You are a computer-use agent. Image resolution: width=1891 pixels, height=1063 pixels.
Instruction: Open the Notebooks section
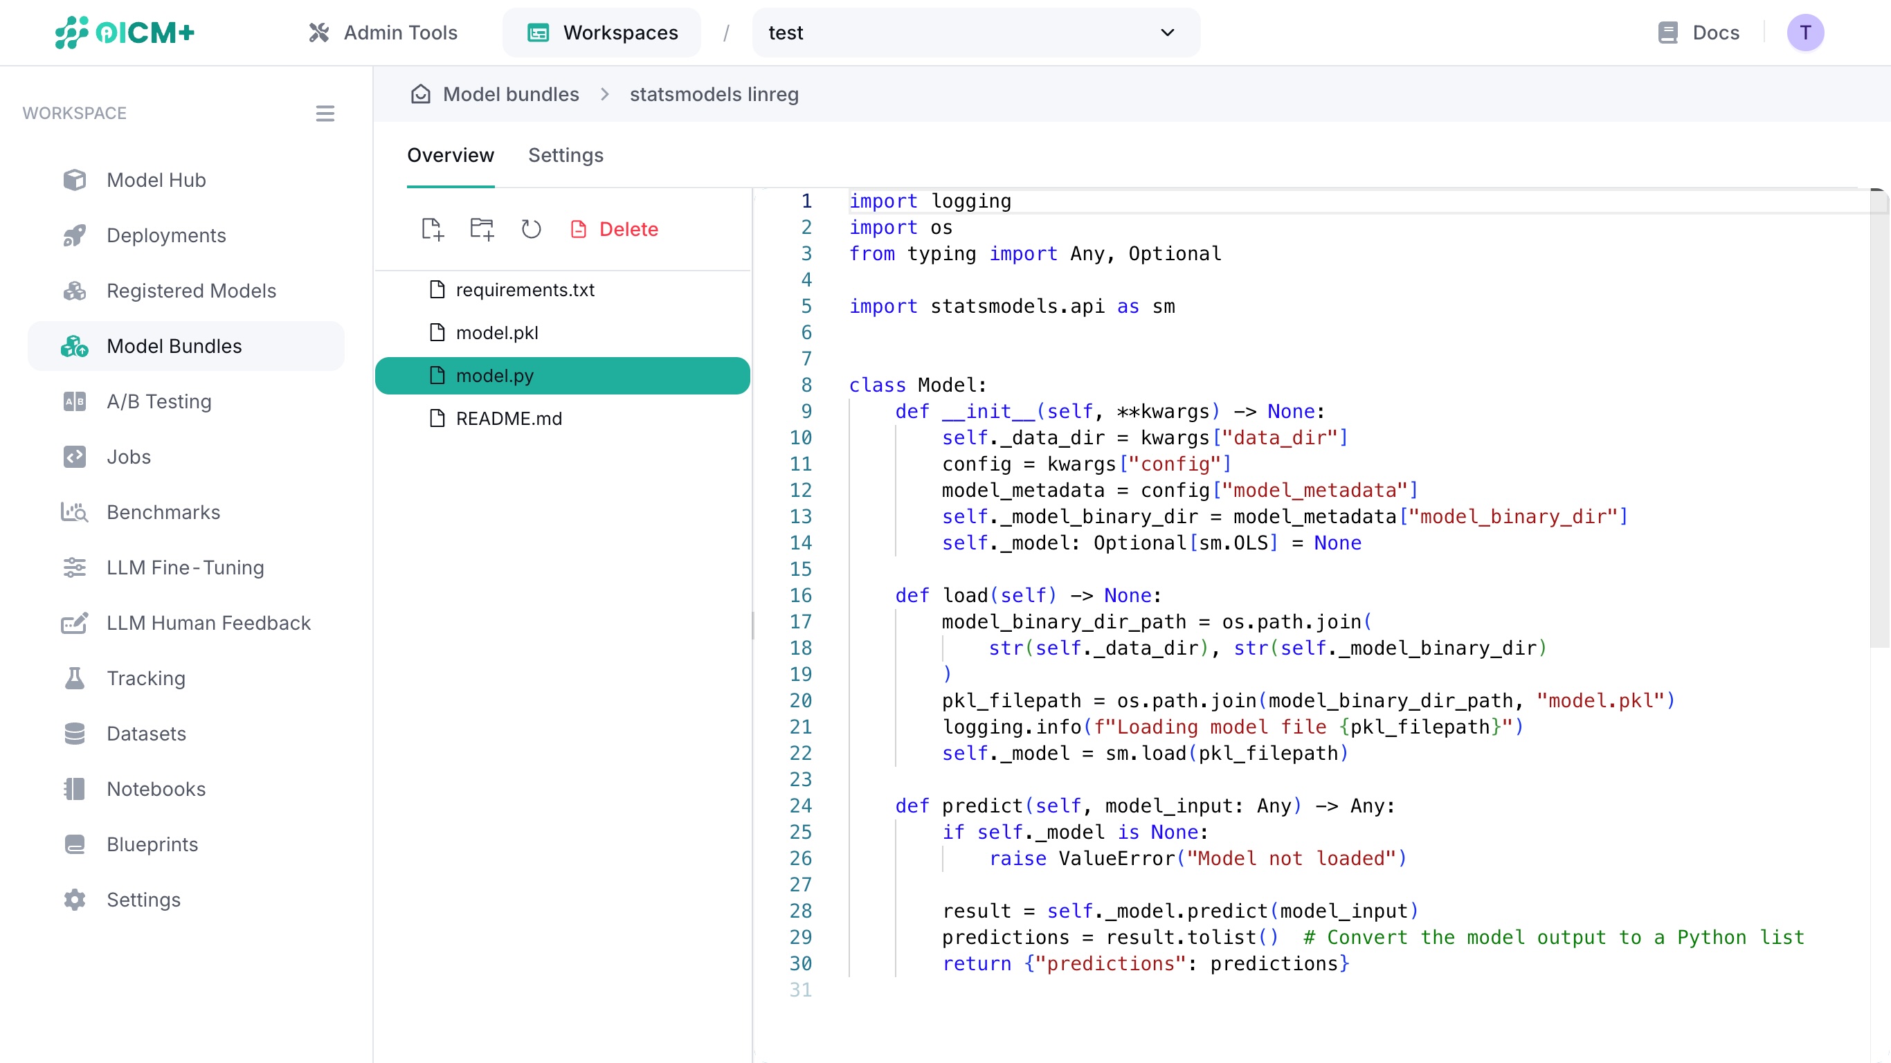[156, 788]
